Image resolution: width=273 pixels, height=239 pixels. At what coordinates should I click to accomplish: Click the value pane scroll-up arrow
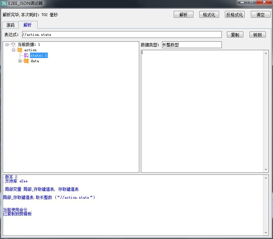point(266,53)
